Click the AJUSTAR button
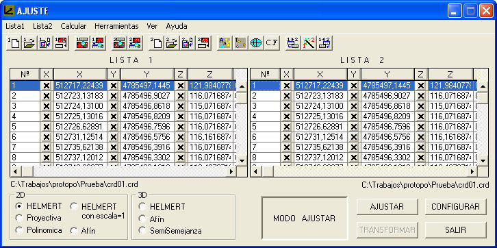This screenshot has width=497, height=248. click(387, 207)
